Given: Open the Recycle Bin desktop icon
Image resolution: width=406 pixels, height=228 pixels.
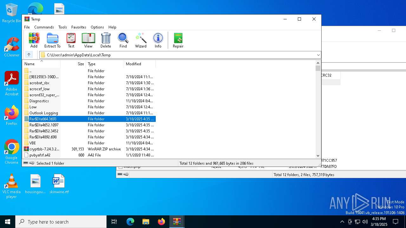Looking at the screenshot, I should click(x=12, y=13).
